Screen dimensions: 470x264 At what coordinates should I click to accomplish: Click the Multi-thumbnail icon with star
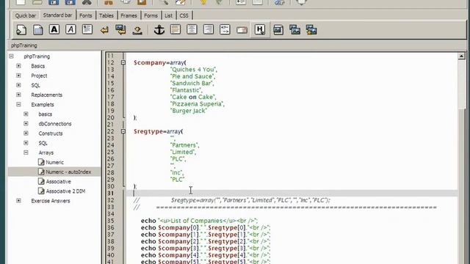(x=311, y=29)
